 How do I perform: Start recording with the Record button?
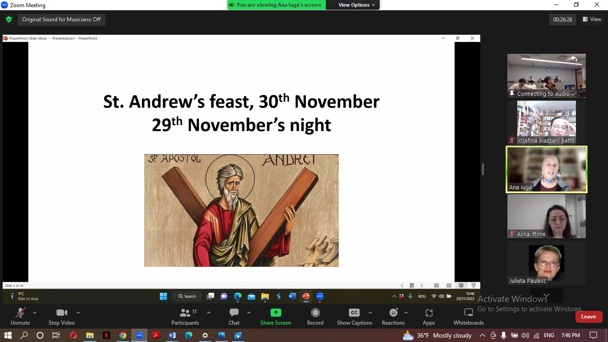click(x=315, y=317)
